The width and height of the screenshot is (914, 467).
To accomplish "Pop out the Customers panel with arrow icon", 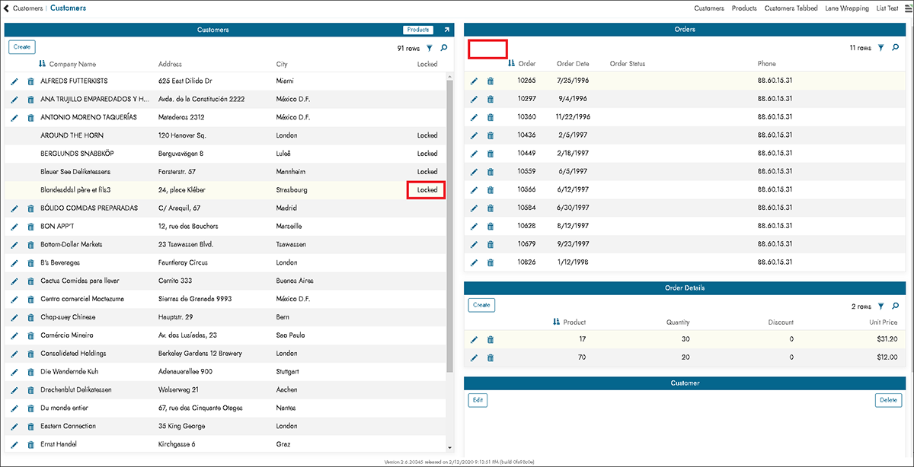I will click(446, 30).
